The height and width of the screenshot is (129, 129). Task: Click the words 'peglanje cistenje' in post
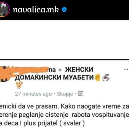[x=43, y=115]
